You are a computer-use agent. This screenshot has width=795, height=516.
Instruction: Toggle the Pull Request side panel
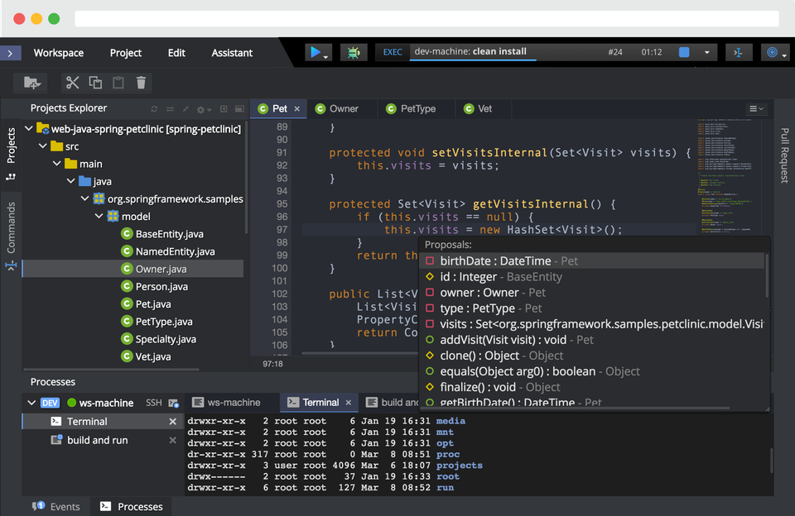(783, 157)
